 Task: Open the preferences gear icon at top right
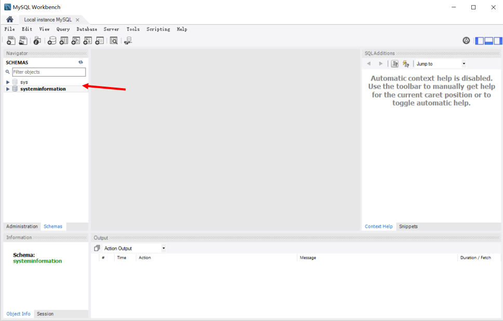[466, 40]
